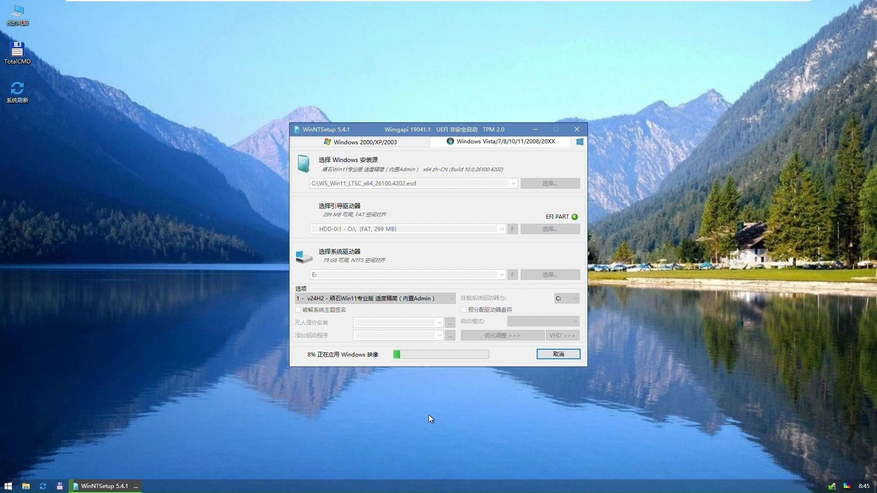Expand the system drive E: dropdown
This screenshot has height=493, width=877.
[502, 275]
